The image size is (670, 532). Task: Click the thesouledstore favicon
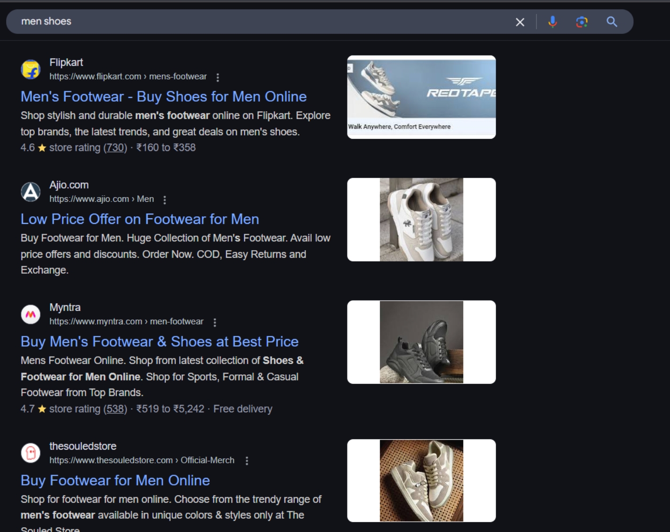point(31,453)
